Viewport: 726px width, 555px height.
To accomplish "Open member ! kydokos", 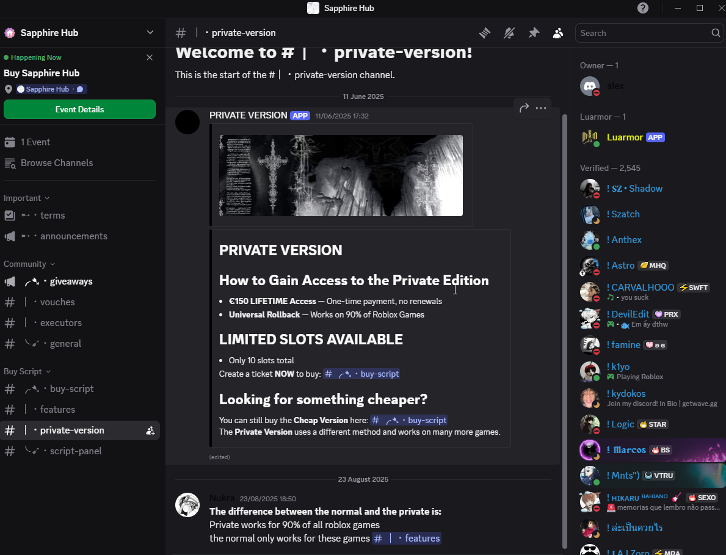I will [x=647, y=397].
